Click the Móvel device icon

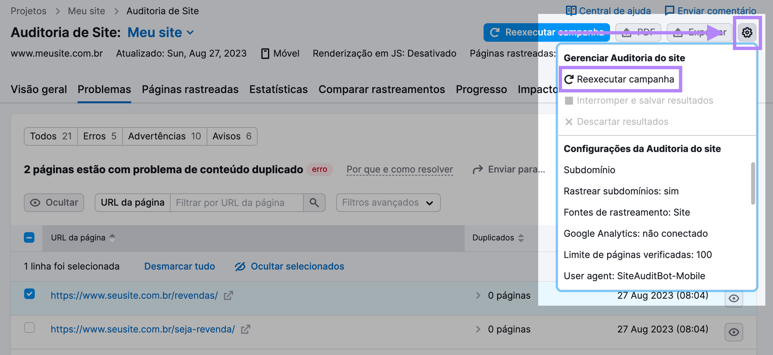(x=265, y=54)
